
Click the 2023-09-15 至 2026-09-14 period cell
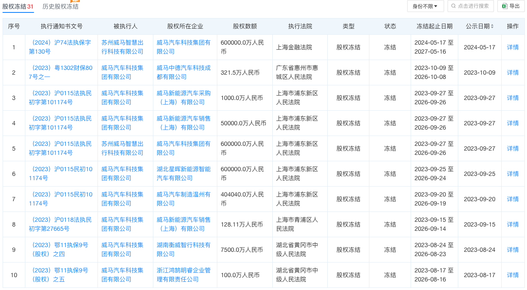point(434,224)
